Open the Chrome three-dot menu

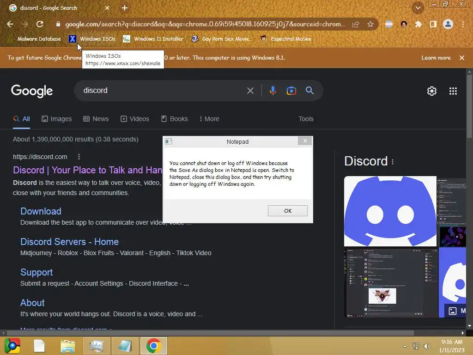[463, 24]
